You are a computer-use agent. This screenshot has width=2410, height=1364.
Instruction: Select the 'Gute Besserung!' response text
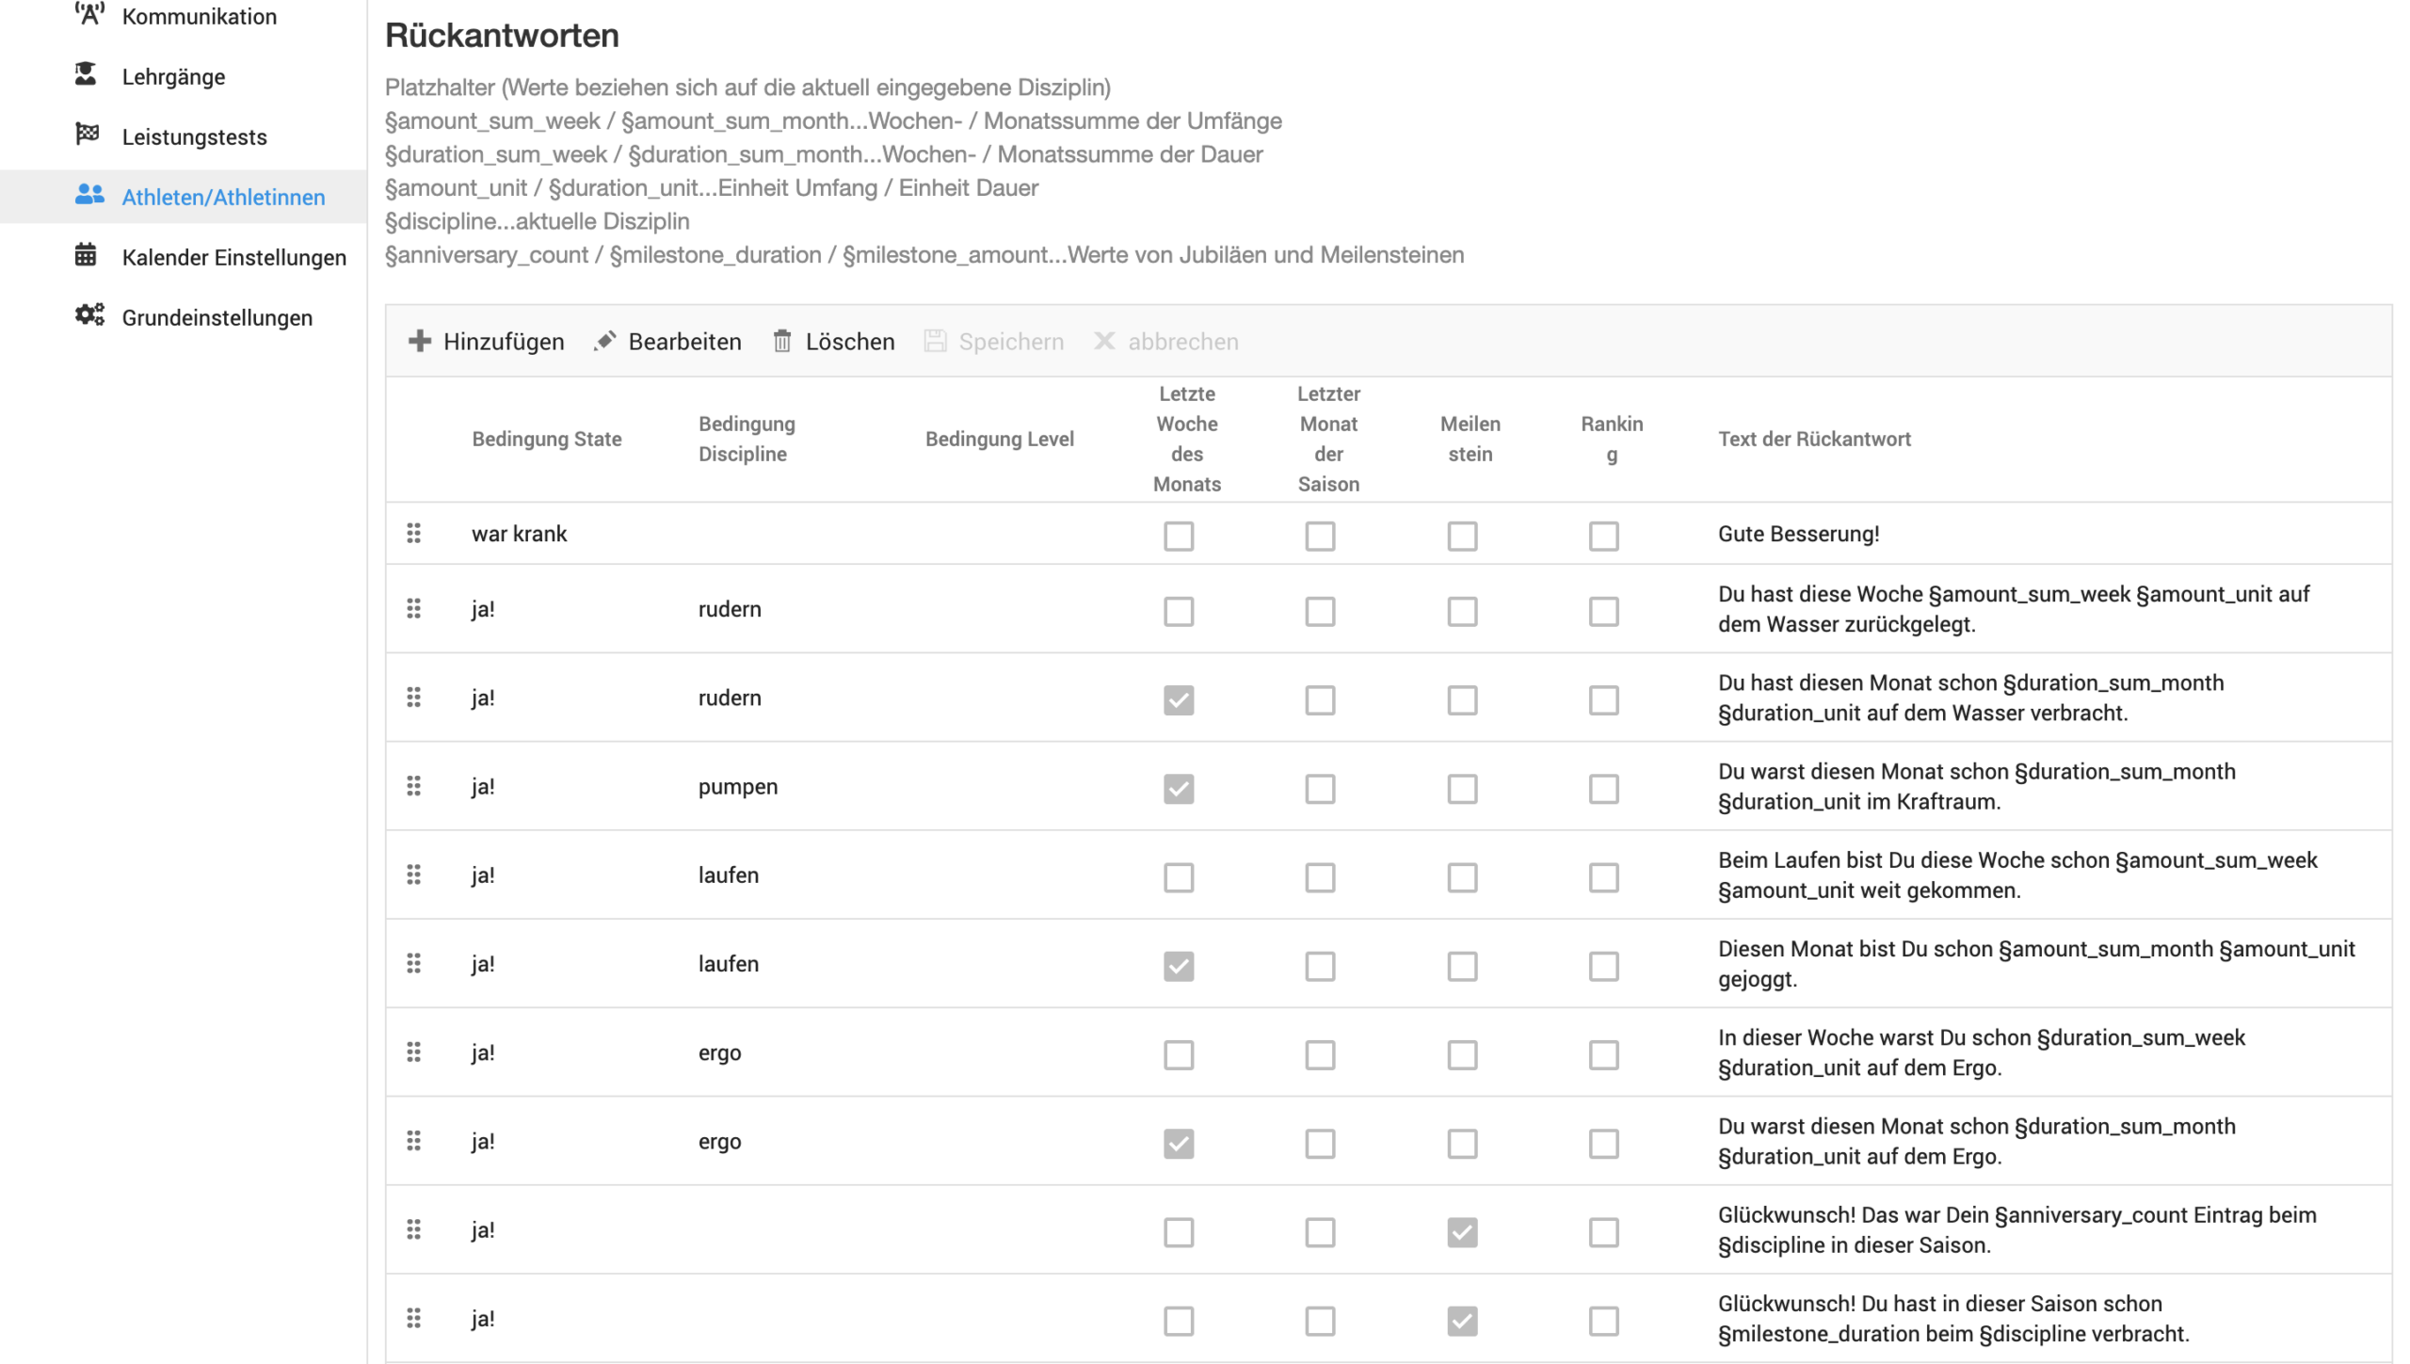point(1798,534)
